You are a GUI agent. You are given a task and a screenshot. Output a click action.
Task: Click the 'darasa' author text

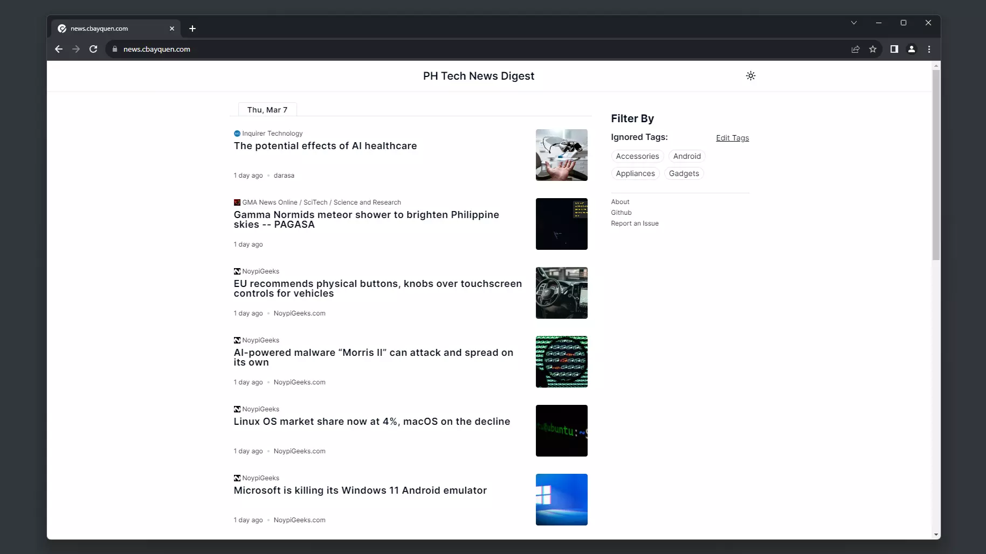(284, 176)
